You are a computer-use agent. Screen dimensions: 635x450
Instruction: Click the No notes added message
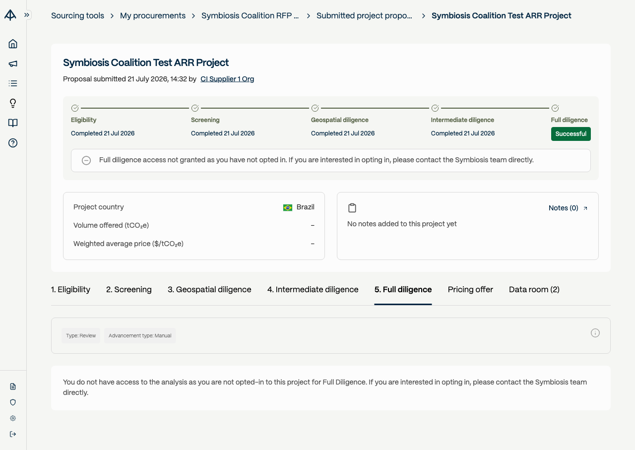[x=402, y=224]
